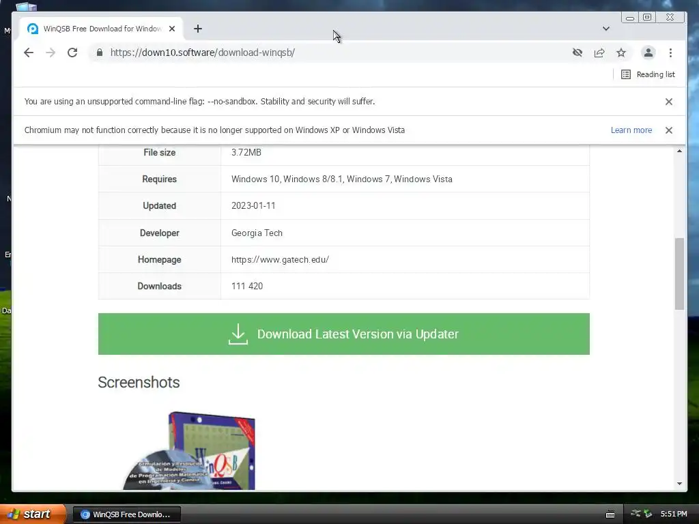Click the vertical scrollbar thumb
699x524 pixels.
[679, 274]
